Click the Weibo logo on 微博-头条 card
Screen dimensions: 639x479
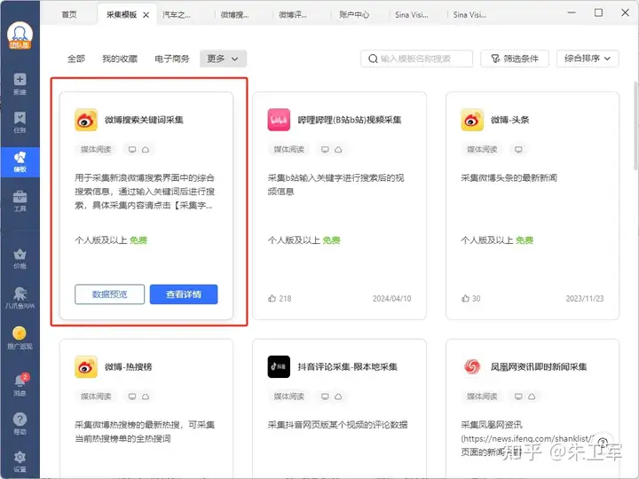(472, 120)
